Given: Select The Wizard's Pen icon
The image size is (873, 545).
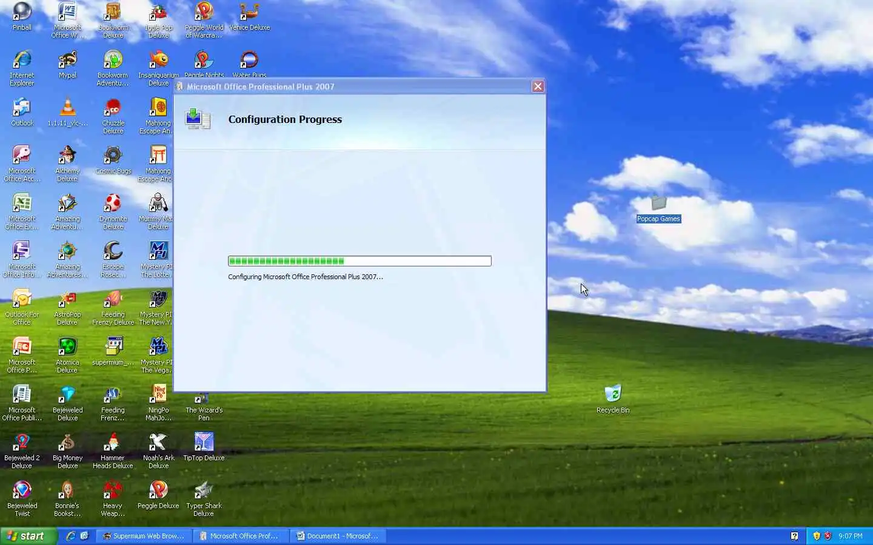Looking at the screenshot, I should tap(204, 407).
